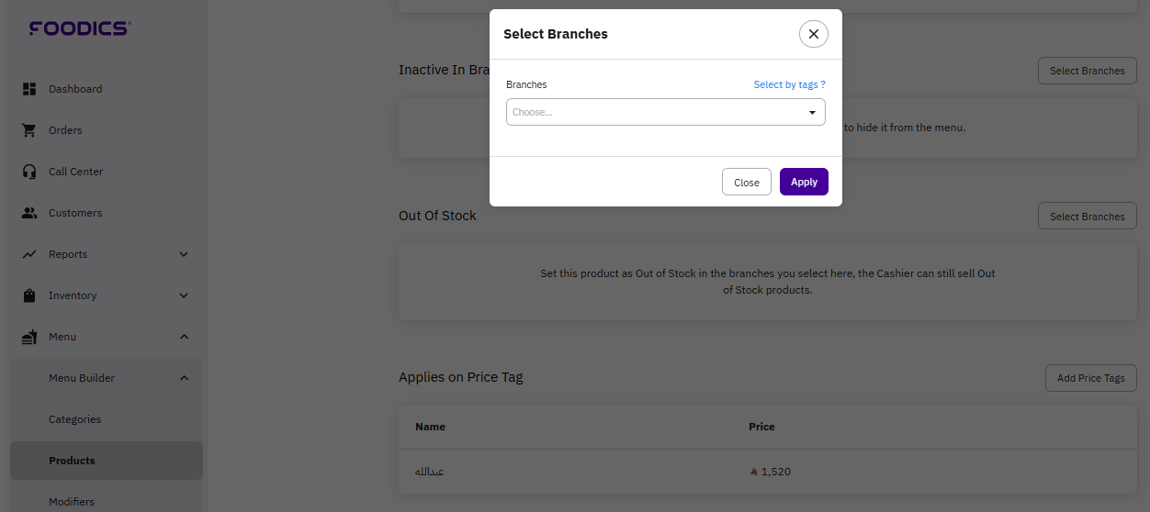1150x512 pixels.
Task: Expand the Inventory sidebar section
Action: [x=184, y=295]
